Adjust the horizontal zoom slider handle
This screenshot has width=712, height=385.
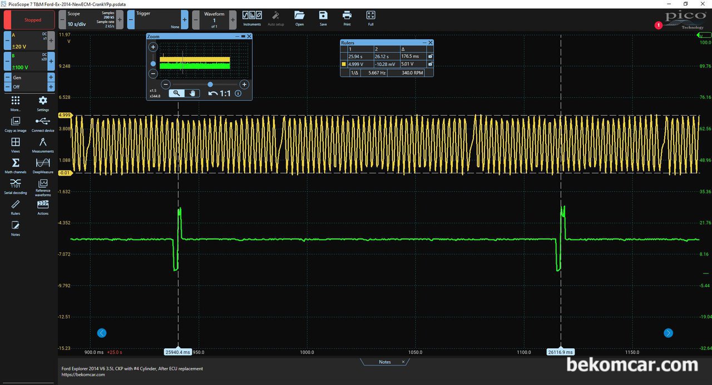click(210, 84)
